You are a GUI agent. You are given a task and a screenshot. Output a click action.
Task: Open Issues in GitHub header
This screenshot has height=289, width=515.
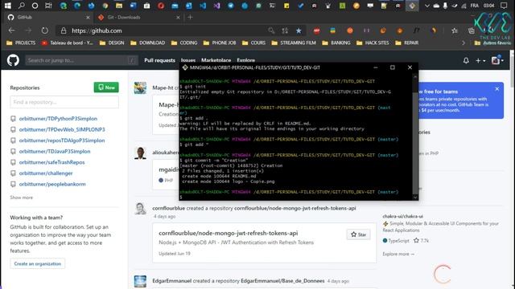(188, 60)
